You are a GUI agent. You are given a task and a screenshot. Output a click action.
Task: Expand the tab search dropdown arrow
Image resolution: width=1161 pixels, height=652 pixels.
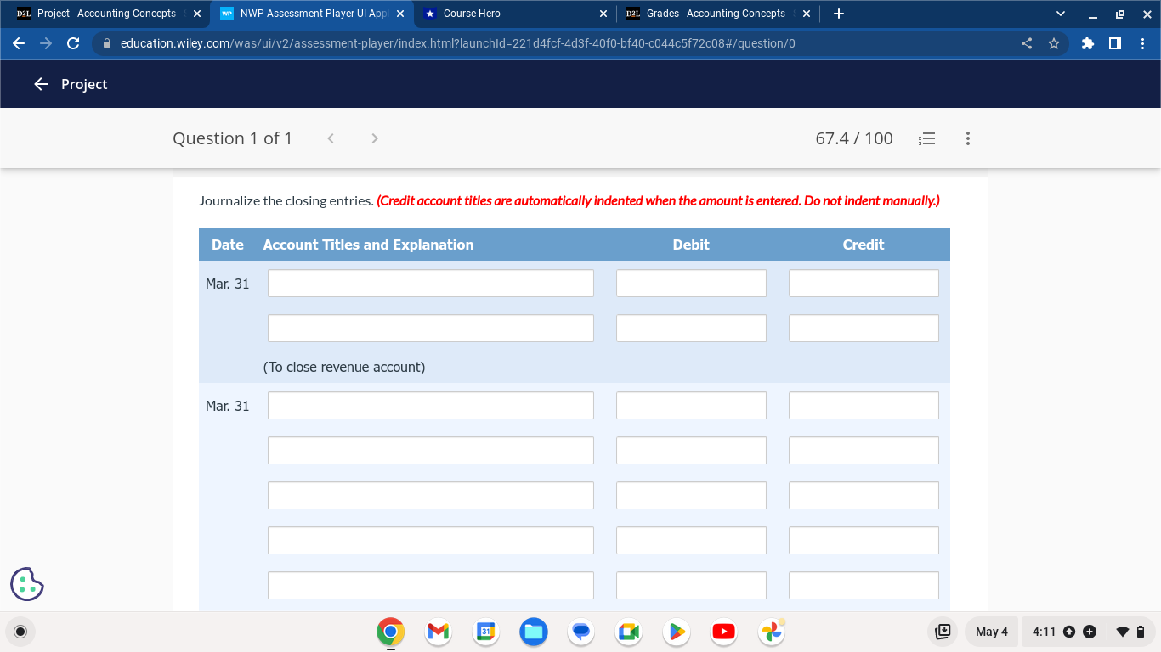click(1059, 13)
